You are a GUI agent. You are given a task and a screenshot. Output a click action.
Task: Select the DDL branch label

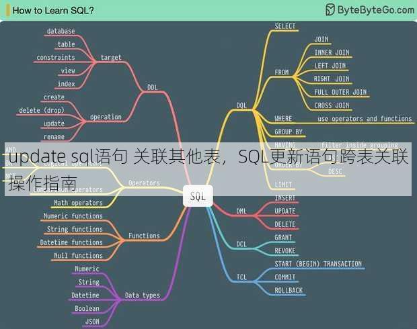point(153,87)
